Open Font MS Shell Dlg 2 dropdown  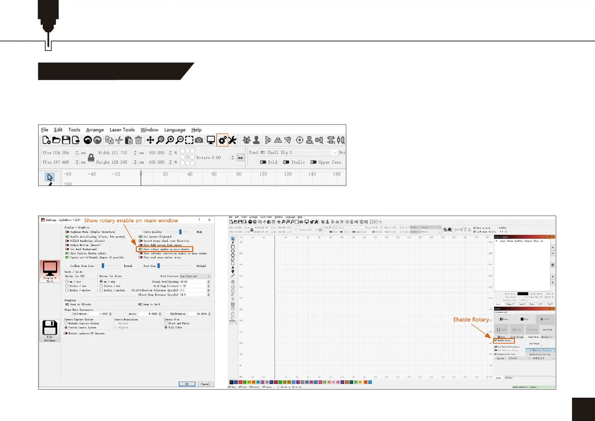(x=299, y=152)
